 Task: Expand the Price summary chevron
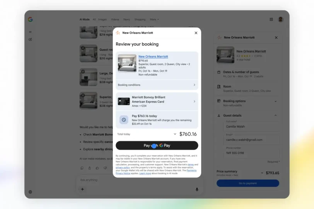tap(262, 173)
